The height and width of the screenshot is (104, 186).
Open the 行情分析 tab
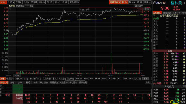click(x=167, y=13)
